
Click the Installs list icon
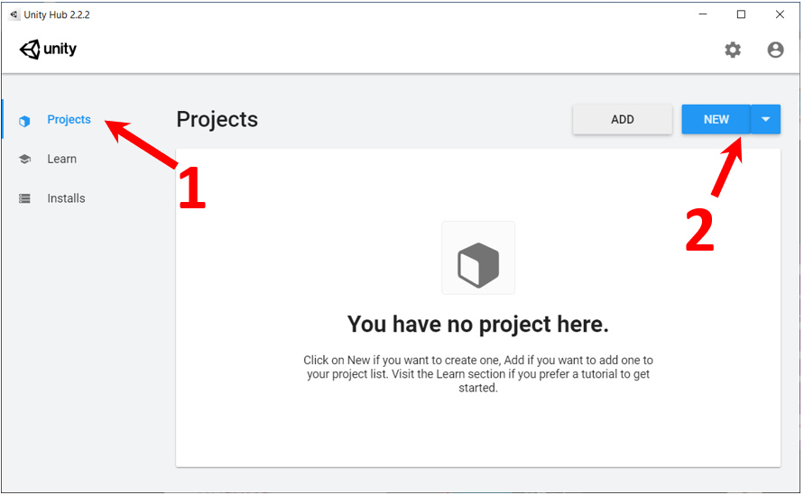click(24, 198)
